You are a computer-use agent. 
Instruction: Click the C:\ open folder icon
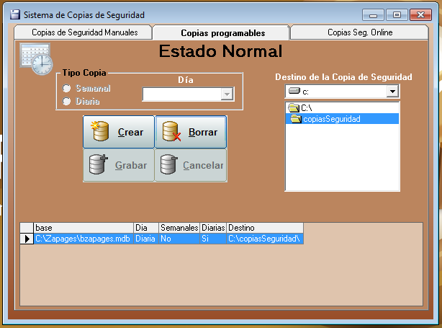[x=293, y=108]
